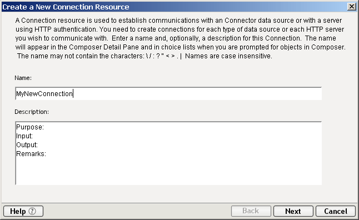Click empty space right of MyNewConnection
The width and height of the screenshot is (359, 220).
click(197, 94)
